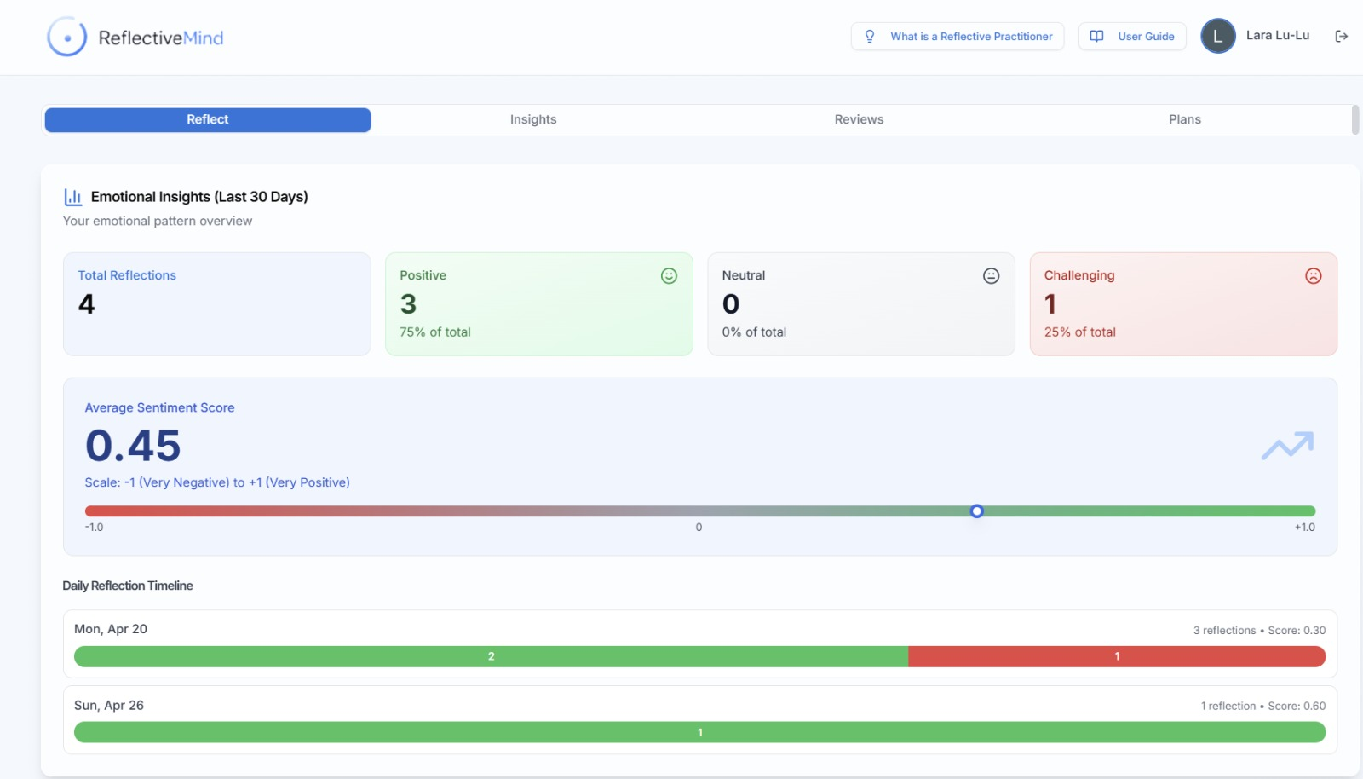The width and height of the screenshot is (1363, 779).
Task: Go to the Reviews tab
Action: [x=859, y=120]
